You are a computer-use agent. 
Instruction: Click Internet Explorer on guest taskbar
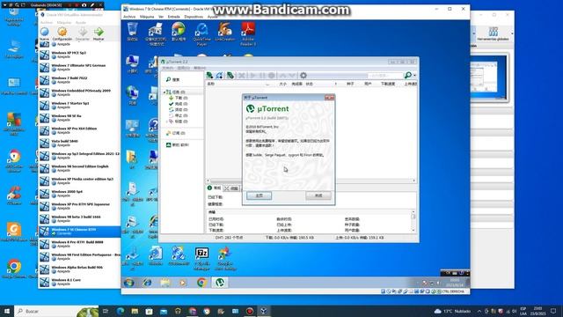click(x=147, y=283)
